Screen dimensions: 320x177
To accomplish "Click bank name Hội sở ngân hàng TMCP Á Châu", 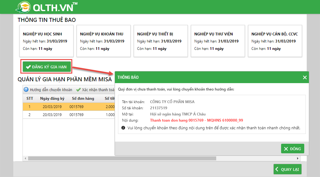I will (178, 114).
